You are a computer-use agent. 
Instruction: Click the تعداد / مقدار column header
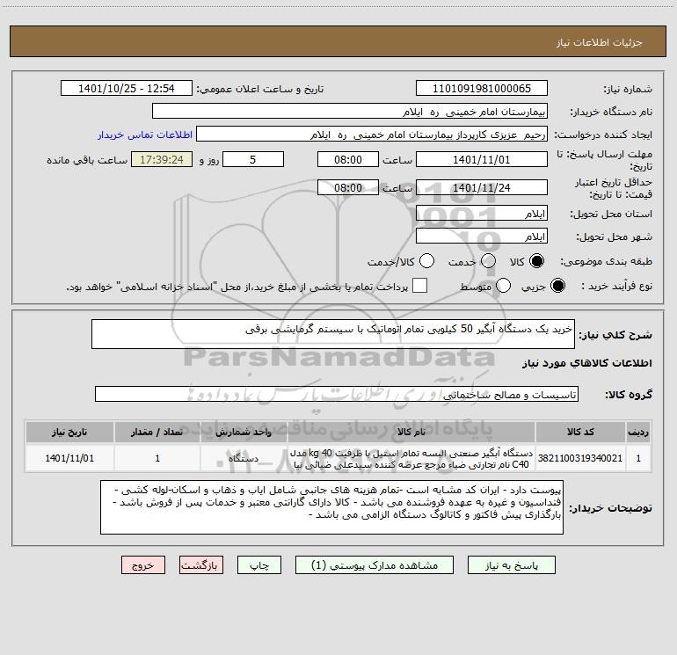pyautogui.click(x=157, y=433)
